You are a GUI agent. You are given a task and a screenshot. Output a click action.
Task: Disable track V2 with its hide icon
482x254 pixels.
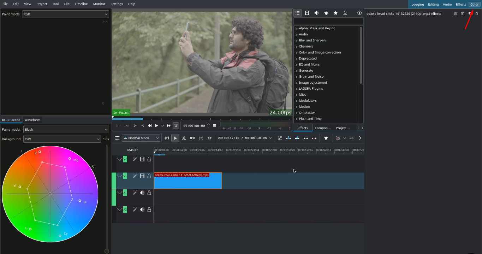click(142, 159)
